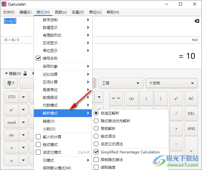The image size is (202, 170).
Task: Open the 十进制 number base dropdown
Action: (172, 83)
